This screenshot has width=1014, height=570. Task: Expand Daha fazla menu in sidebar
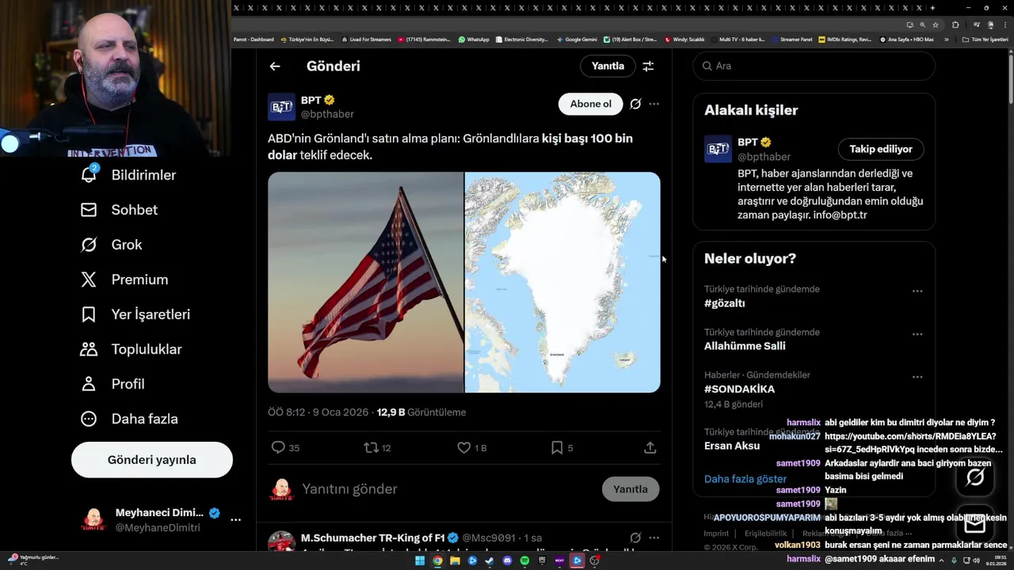click(x=129, y=419)
